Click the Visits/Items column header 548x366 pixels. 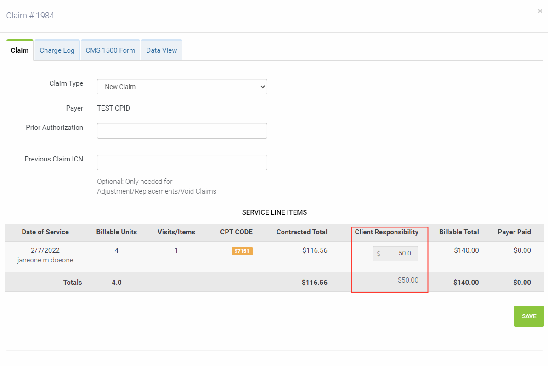pos(176,232)
